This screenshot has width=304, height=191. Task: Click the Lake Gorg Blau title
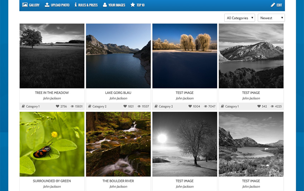118,93
